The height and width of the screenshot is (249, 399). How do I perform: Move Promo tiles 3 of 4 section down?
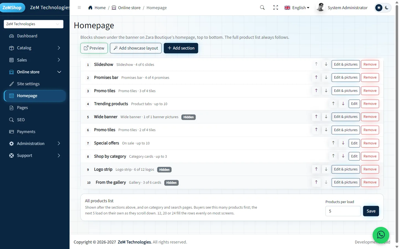pyautogui.click(x=326, y=90)
